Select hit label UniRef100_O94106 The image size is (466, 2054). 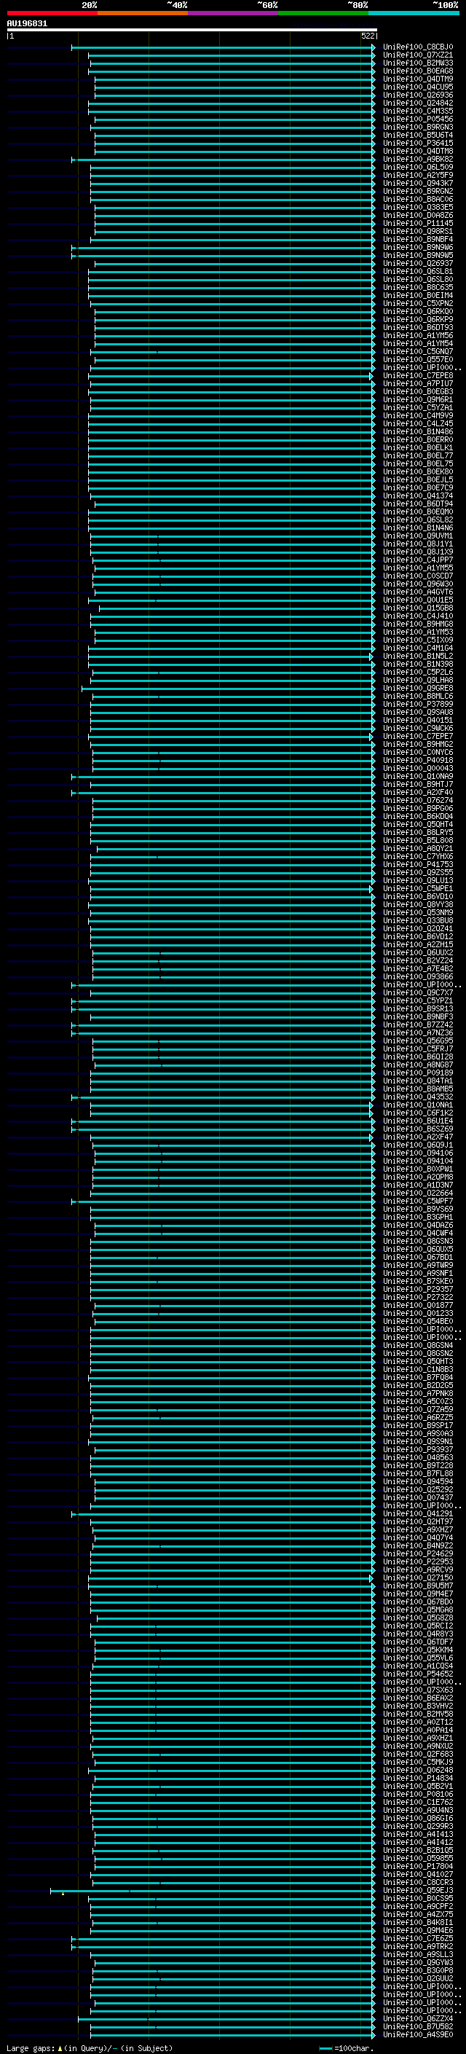point(417,1153)
